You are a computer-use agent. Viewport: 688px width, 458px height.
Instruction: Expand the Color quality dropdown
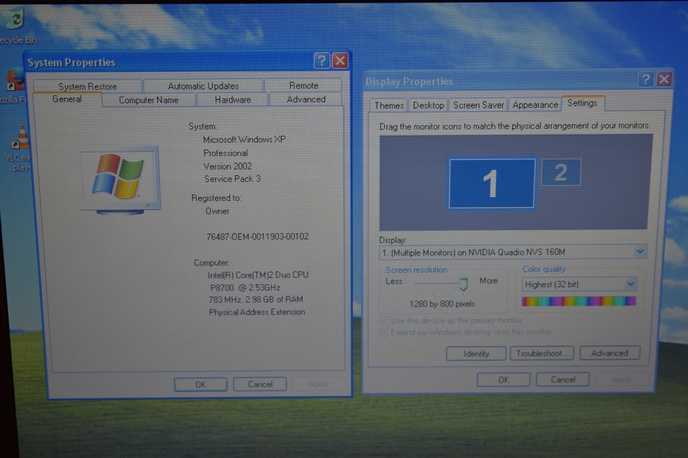630,284
